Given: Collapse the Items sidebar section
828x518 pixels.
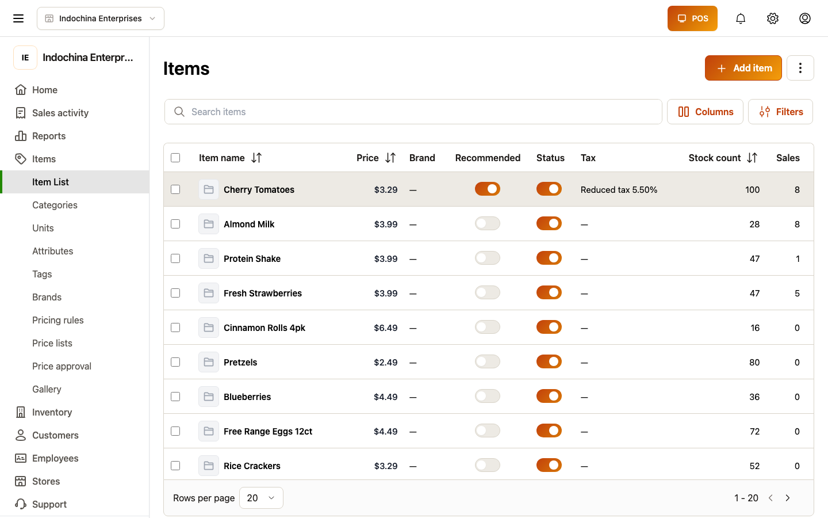Looking at the screenshot, I should (75, 159).
